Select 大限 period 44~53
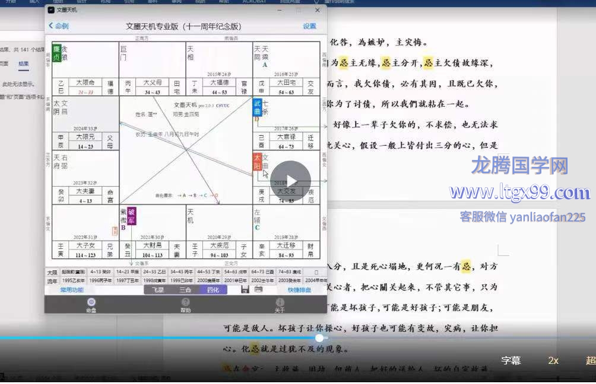 208,272
